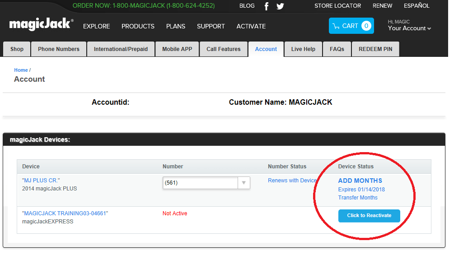Click the Number Status column header
Viewport: 454px width, 255px height.
[x=287, y=167]
